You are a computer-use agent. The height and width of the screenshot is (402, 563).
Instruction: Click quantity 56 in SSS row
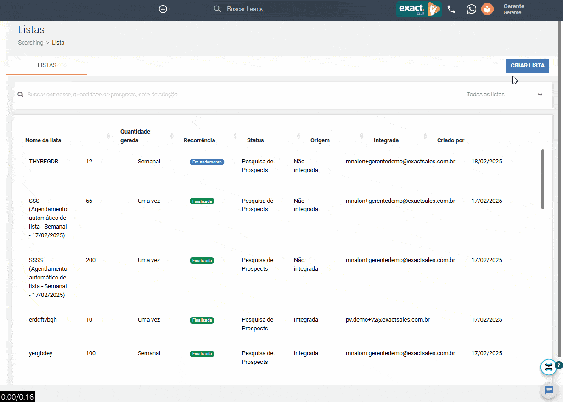pos(89,201)
